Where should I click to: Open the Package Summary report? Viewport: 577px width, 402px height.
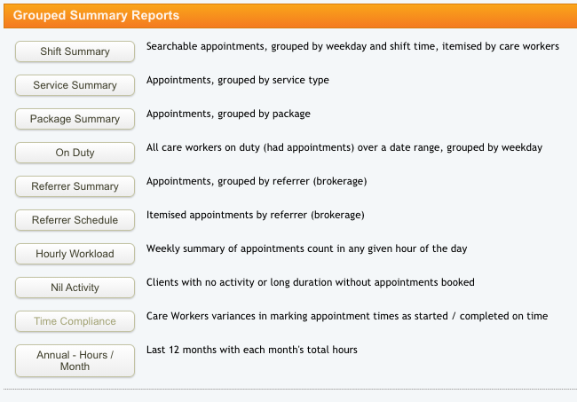[x=75, y=119]
